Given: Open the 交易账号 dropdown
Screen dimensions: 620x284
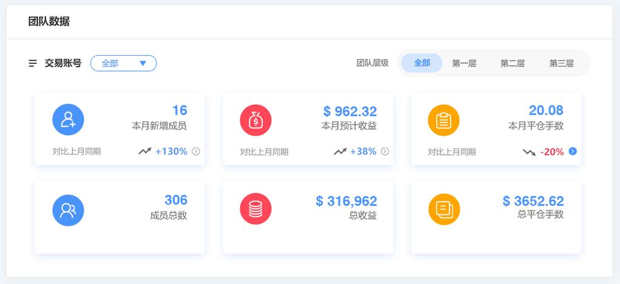Looking at the screenshot, I should (x=123, y=63).
